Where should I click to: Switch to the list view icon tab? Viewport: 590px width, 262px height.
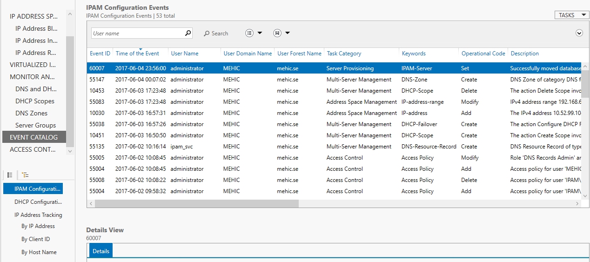coord(10,175)
